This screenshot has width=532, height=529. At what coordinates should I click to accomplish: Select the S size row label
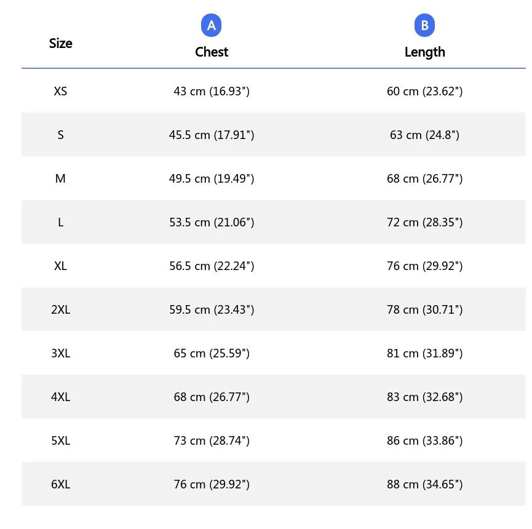tap(60, 135)
